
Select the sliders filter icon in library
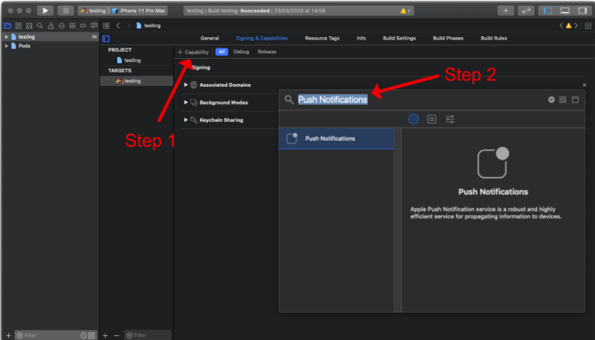click(x=449, y=119)
